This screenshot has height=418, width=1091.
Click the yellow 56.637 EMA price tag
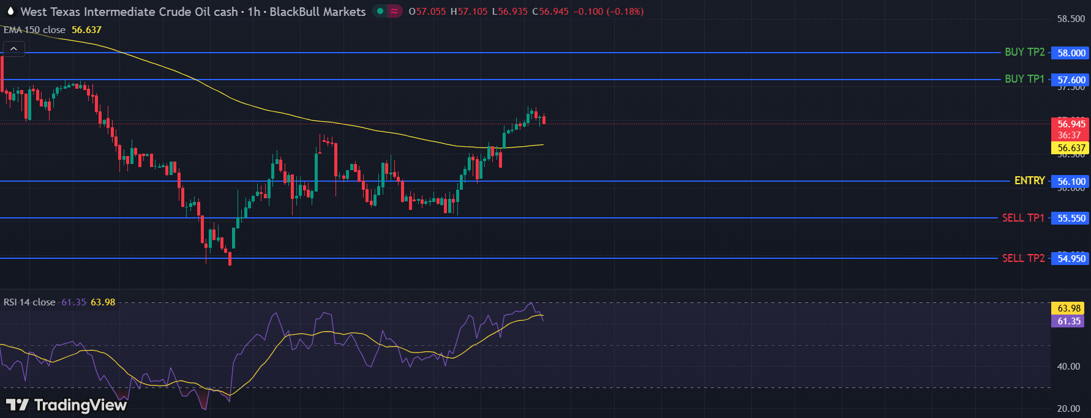tap(1071, 148)
